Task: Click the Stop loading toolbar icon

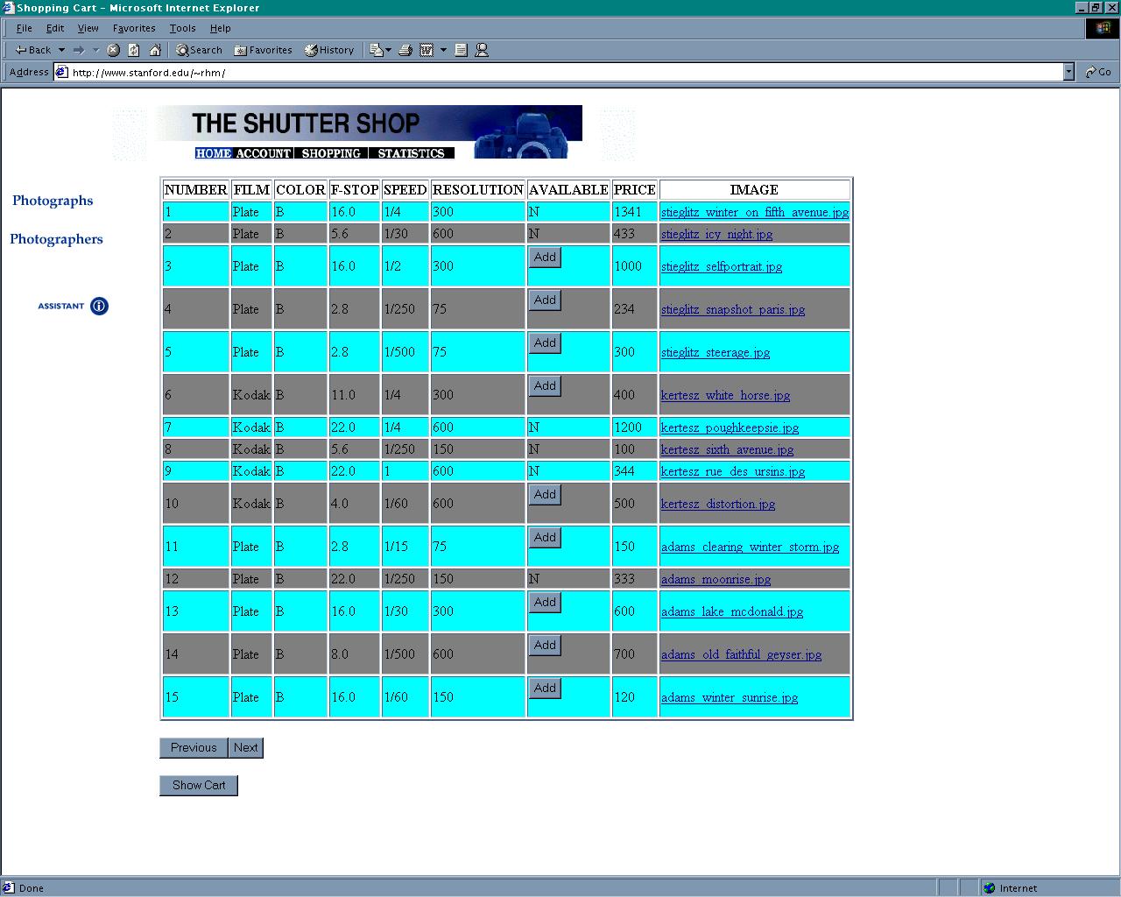Action: (x=113, y=50)
